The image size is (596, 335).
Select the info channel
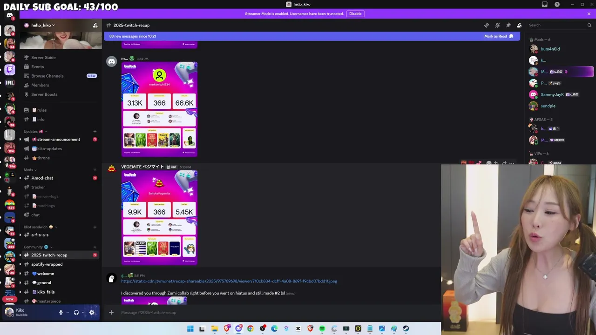61,120
